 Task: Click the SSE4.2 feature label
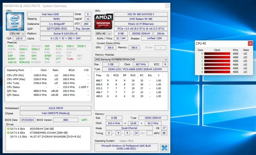(x=36, y=49)
